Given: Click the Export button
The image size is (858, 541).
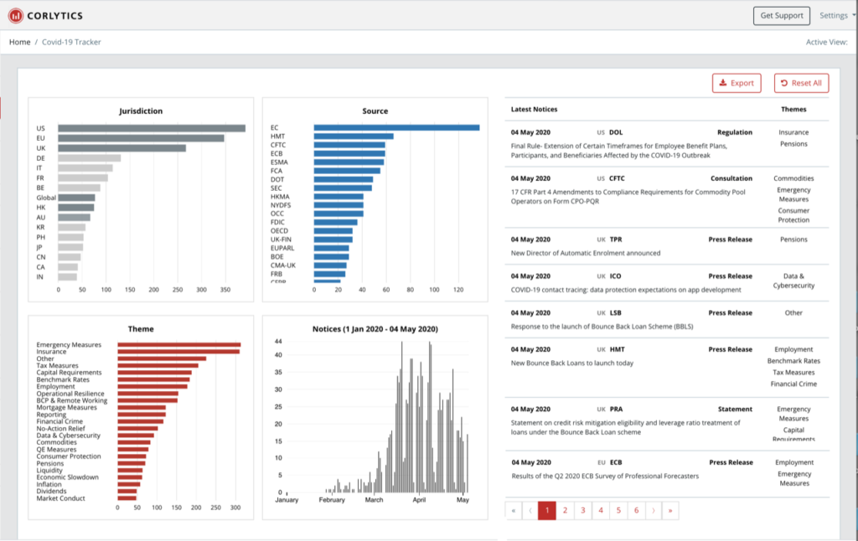Looking at the screenshot, I should (x=737, y=83).
